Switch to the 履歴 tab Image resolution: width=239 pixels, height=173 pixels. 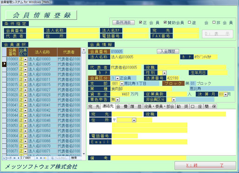pos(136,106)
